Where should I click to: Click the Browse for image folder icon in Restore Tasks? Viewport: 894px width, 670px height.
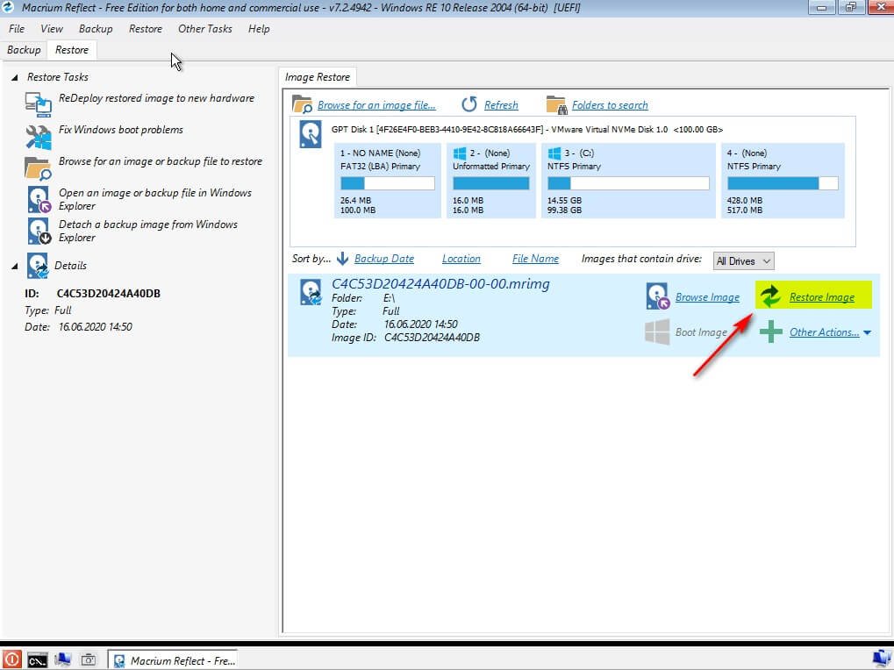[x=39, y=168]
